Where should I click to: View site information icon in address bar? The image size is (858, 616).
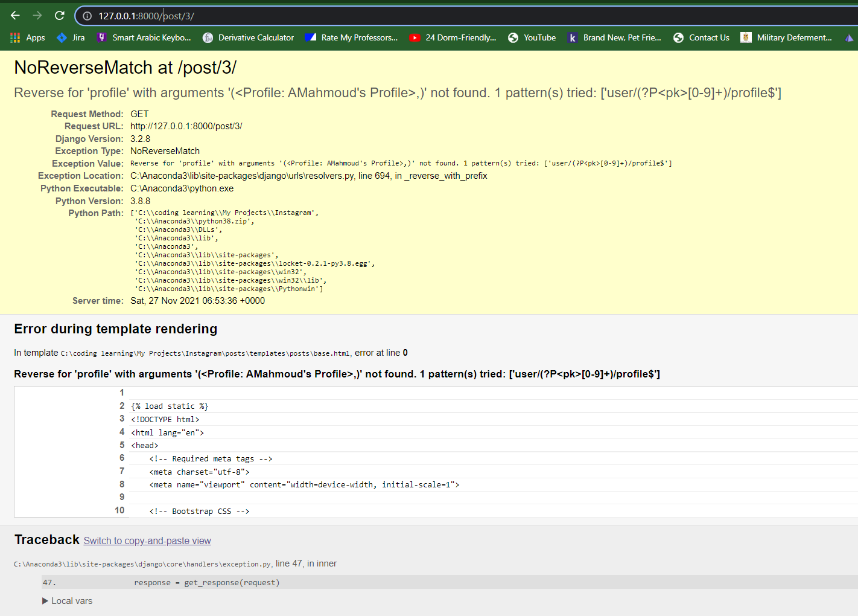coord(87,16)
